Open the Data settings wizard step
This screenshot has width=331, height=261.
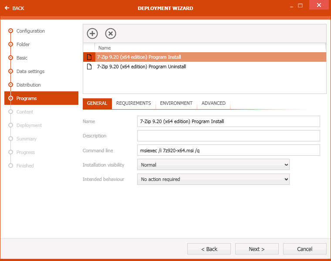coord(30,71)
